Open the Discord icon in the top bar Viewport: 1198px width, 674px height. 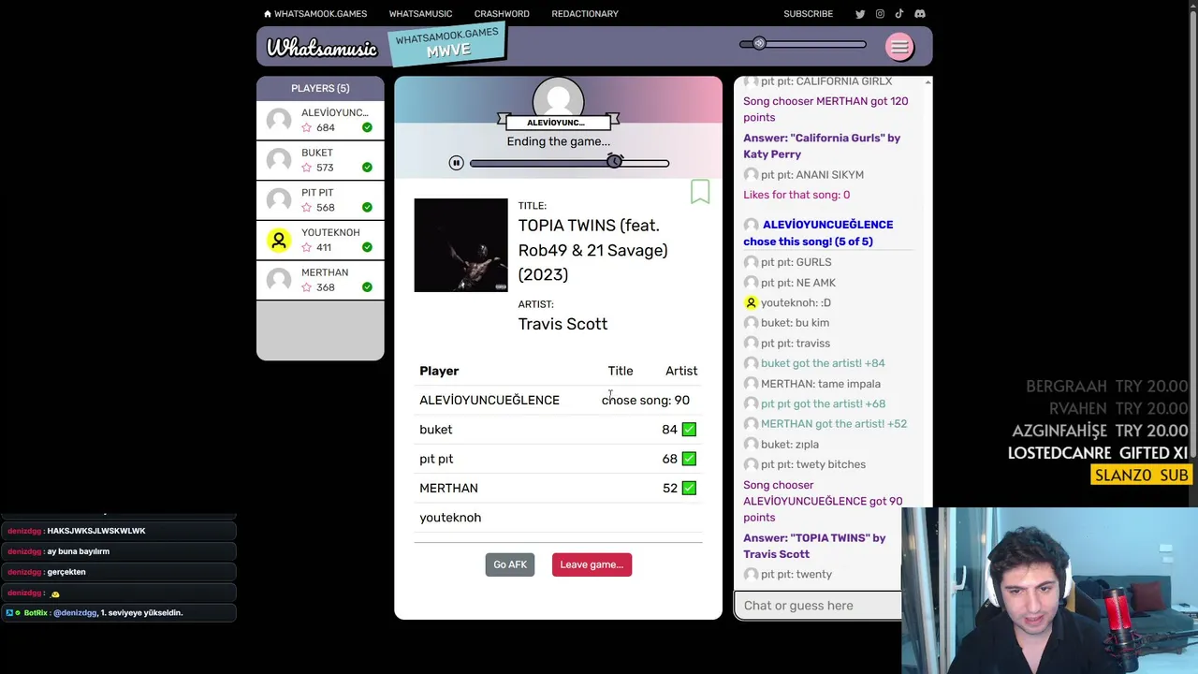(920, 14)
